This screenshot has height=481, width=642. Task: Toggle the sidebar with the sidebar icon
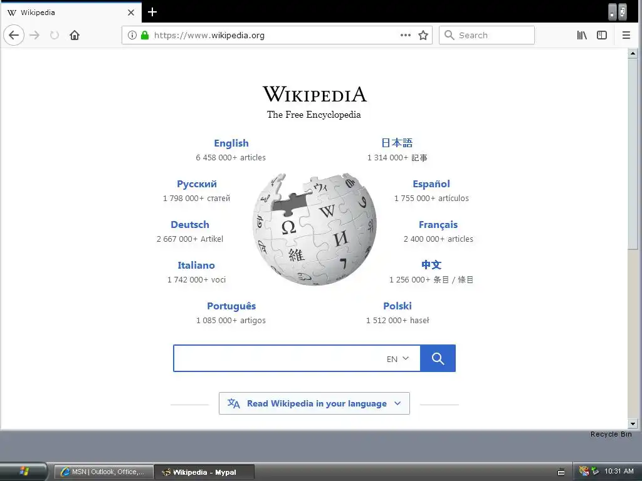click(602, 35)
